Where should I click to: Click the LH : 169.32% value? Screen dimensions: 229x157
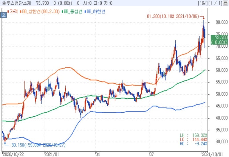point(194,135)
